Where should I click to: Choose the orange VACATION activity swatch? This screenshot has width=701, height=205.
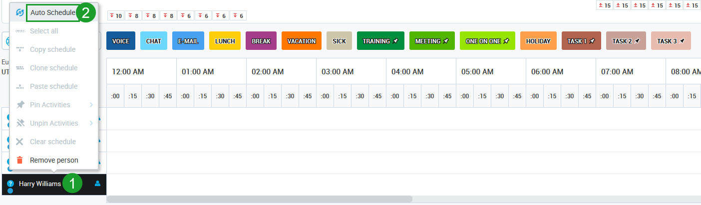302,41
